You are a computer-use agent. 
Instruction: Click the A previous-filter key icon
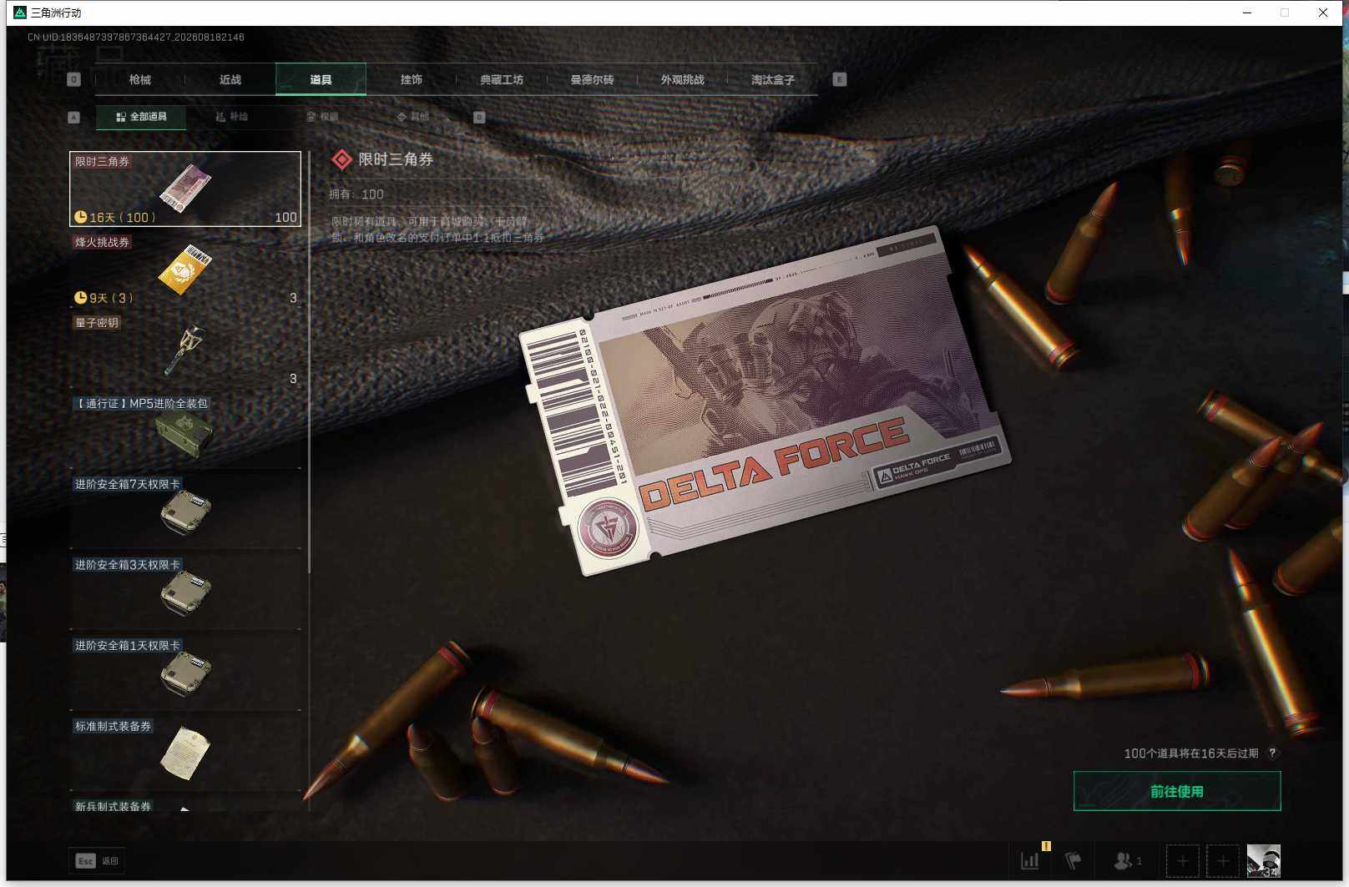click(x=73, y=117)
